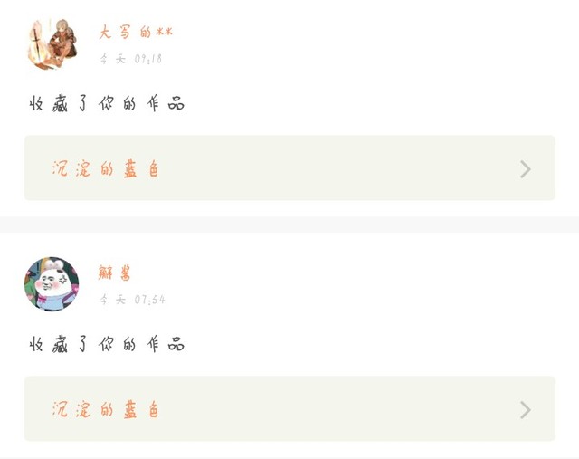Click the 收藏 characters in the 瓣酱 notification
This screenshot has width=579, height=459.
[x=48, y=344]
